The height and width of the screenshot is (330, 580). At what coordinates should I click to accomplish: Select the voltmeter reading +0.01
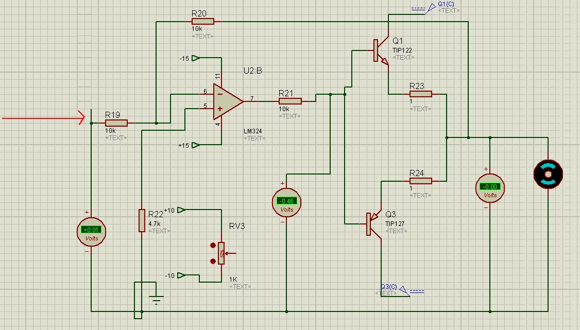pos(91,232)
